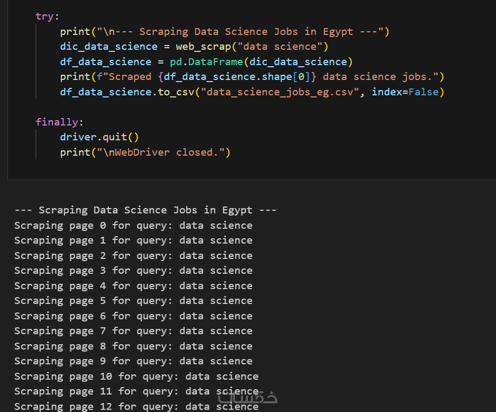Click the index=False argument
Viewport: 496px width, 412px height.
[405, 92]
